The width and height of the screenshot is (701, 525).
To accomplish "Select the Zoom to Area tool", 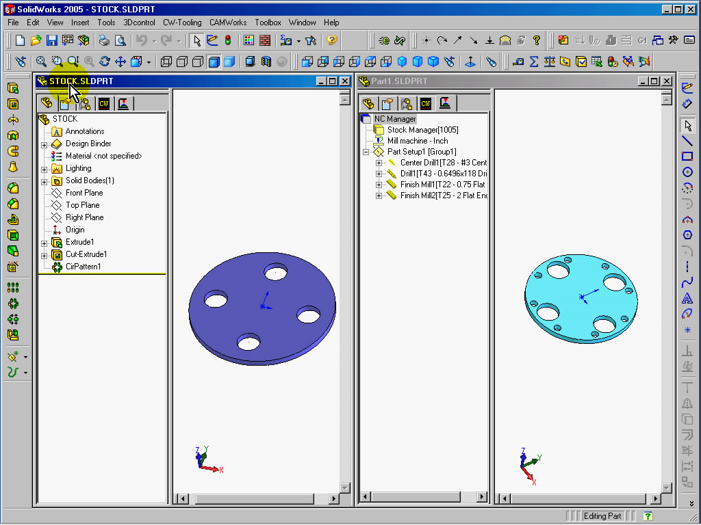I will pyautogui.click(x=58, y=62).
